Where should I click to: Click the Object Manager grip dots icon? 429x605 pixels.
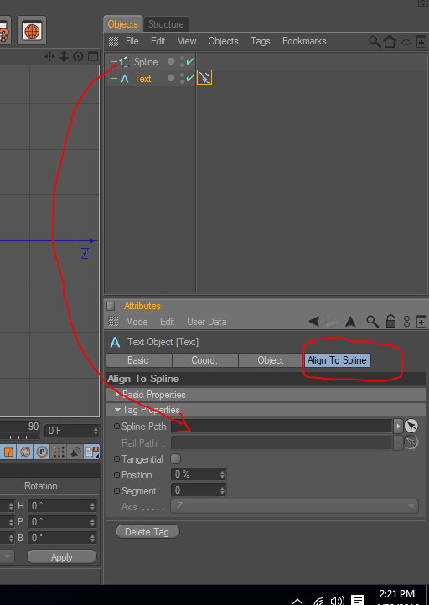tap(113, 41)
